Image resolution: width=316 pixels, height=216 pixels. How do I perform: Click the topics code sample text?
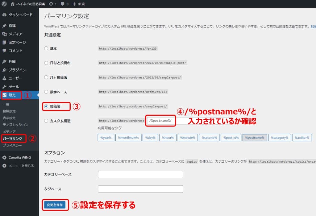[192, 162]
